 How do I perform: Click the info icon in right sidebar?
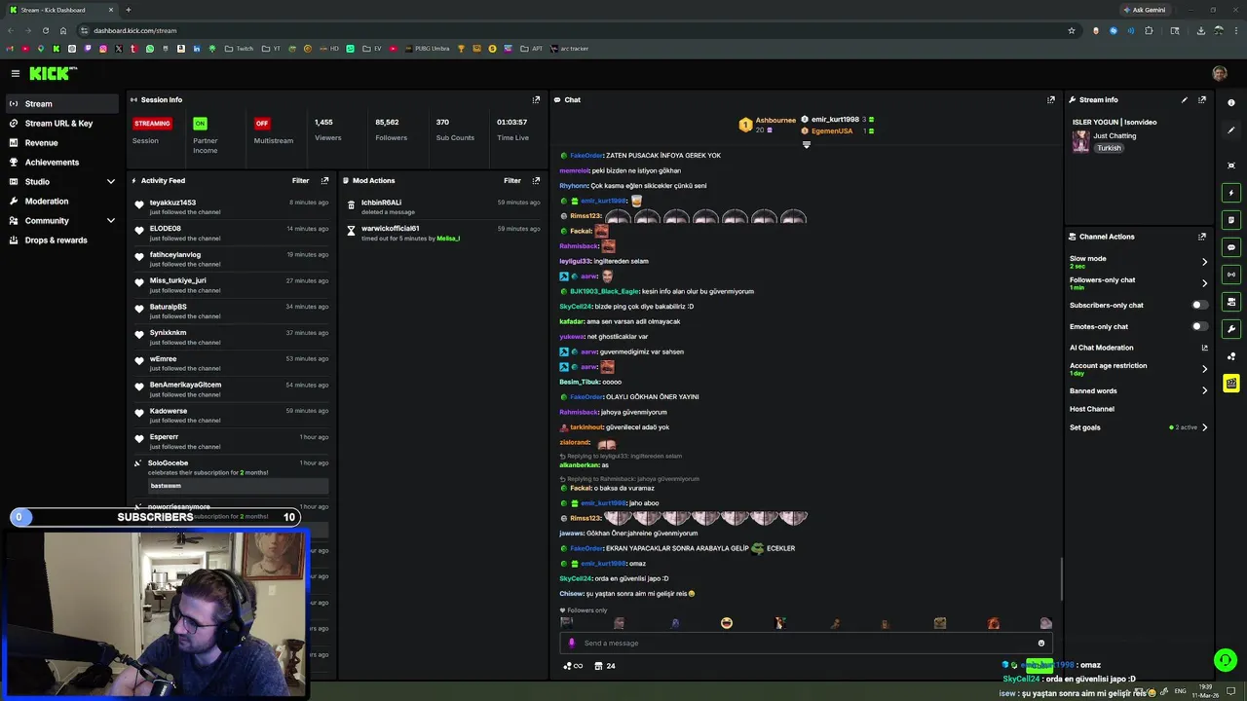tap(1231, 103)
